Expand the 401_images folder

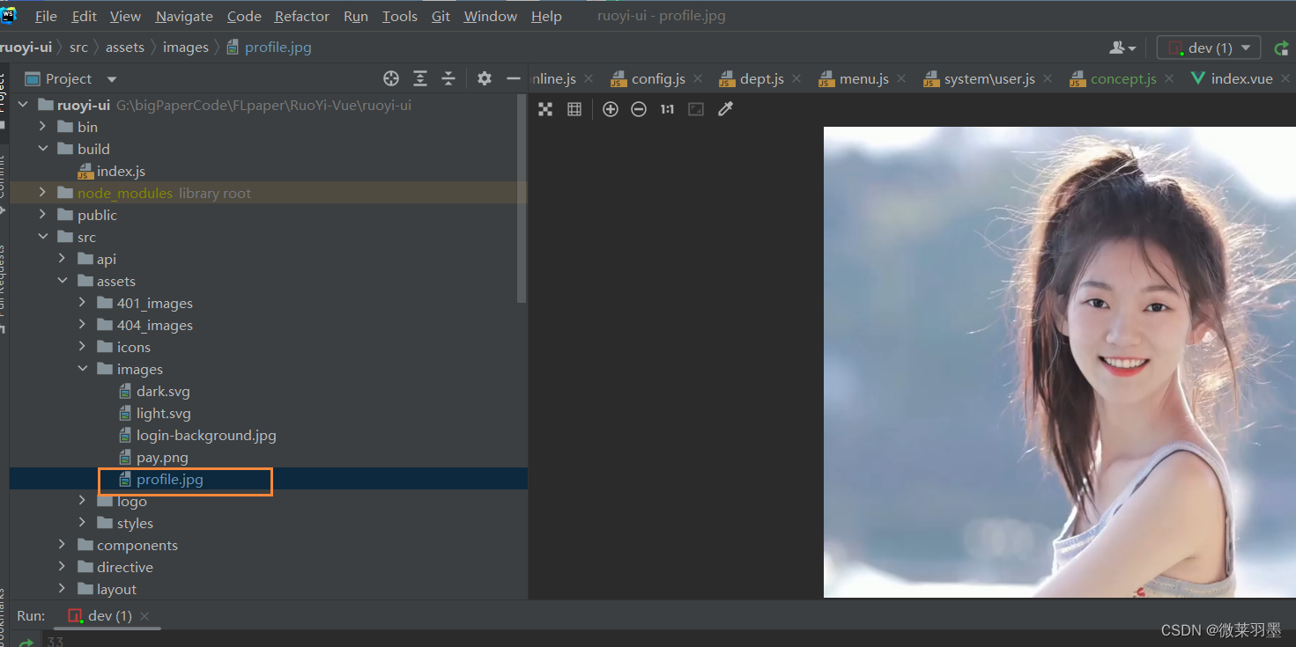[x=82, y=303]
